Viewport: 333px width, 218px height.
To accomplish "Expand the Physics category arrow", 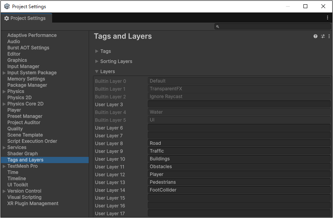I will click(4, 91).
